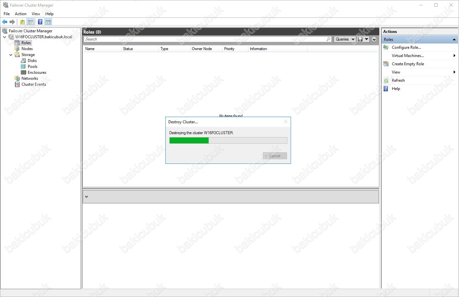The image size is (459, 297).
Task: Click the Forward arrow toolbar icon
Action: 12,22
